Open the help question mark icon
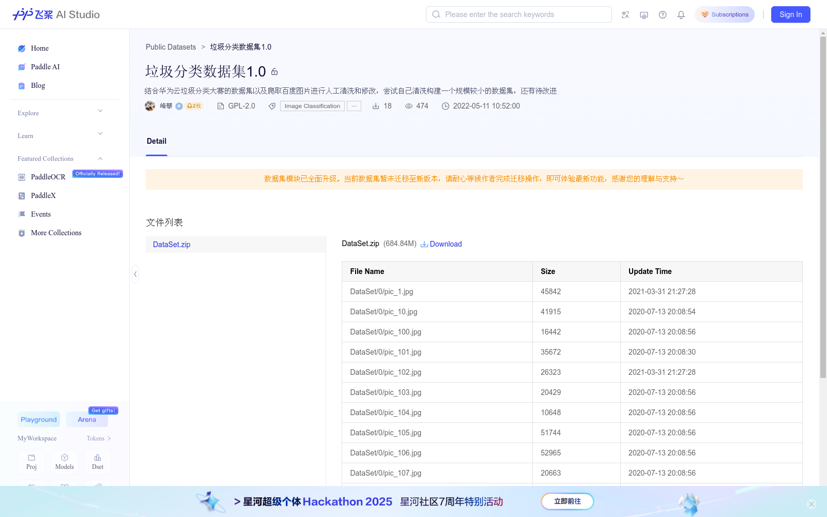The height and width of the screenshot is (517, 827). (x=663, y=14)
